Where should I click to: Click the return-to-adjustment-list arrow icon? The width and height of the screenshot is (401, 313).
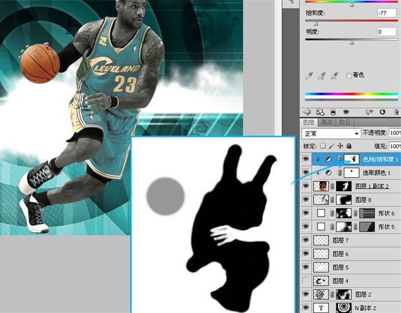pos(306,112)
